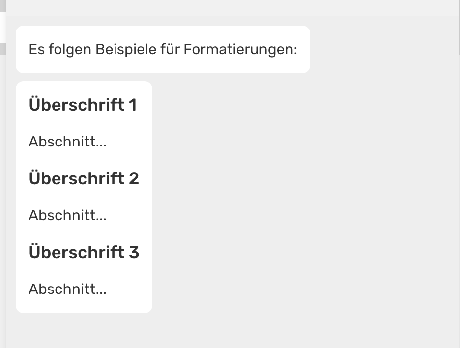Click the light header bar at the top

(x=231, y=7)
